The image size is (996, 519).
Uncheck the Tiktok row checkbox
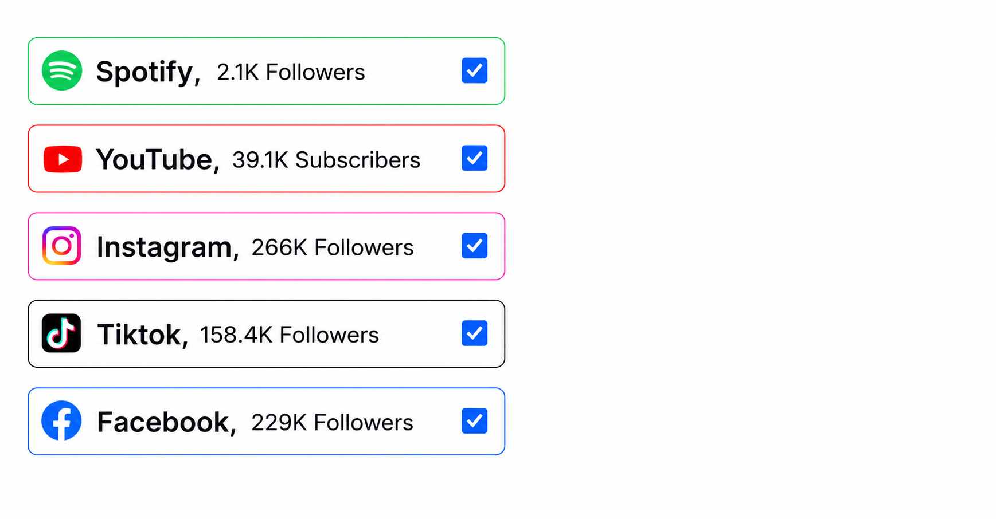tap(474, 333)
